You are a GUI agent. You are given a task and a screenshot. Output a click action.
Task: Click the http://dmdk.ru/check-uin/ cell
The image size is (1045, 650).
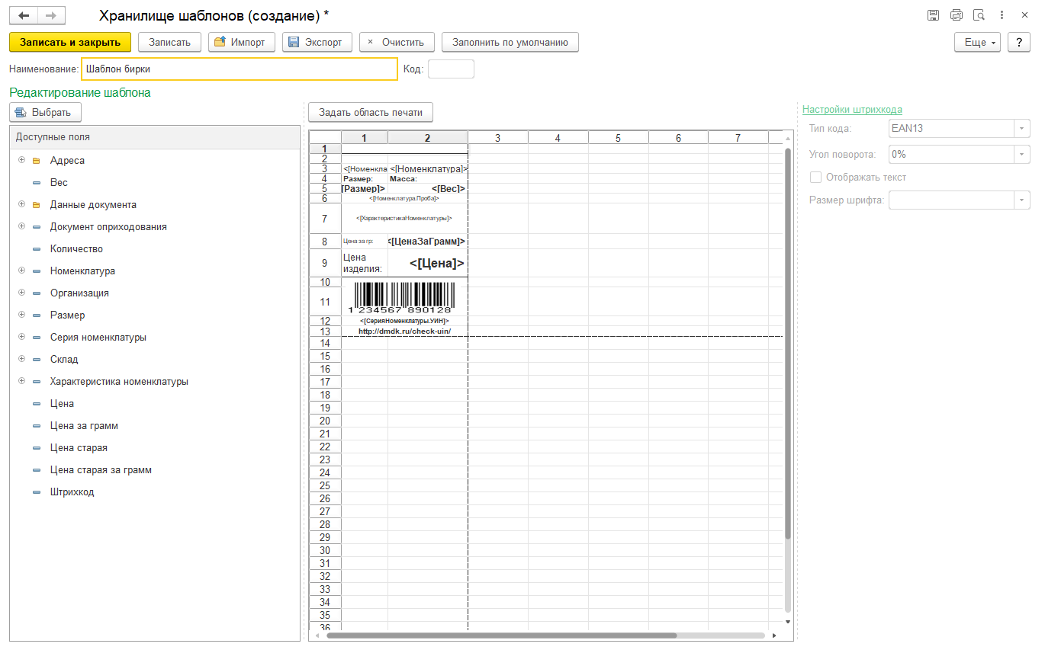(x=404, y=331)
